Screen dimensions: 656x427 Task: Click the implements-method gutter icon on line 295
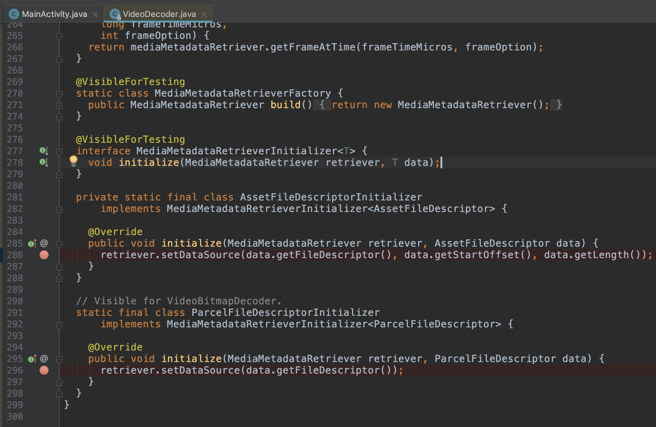click(x=32, y=359)
